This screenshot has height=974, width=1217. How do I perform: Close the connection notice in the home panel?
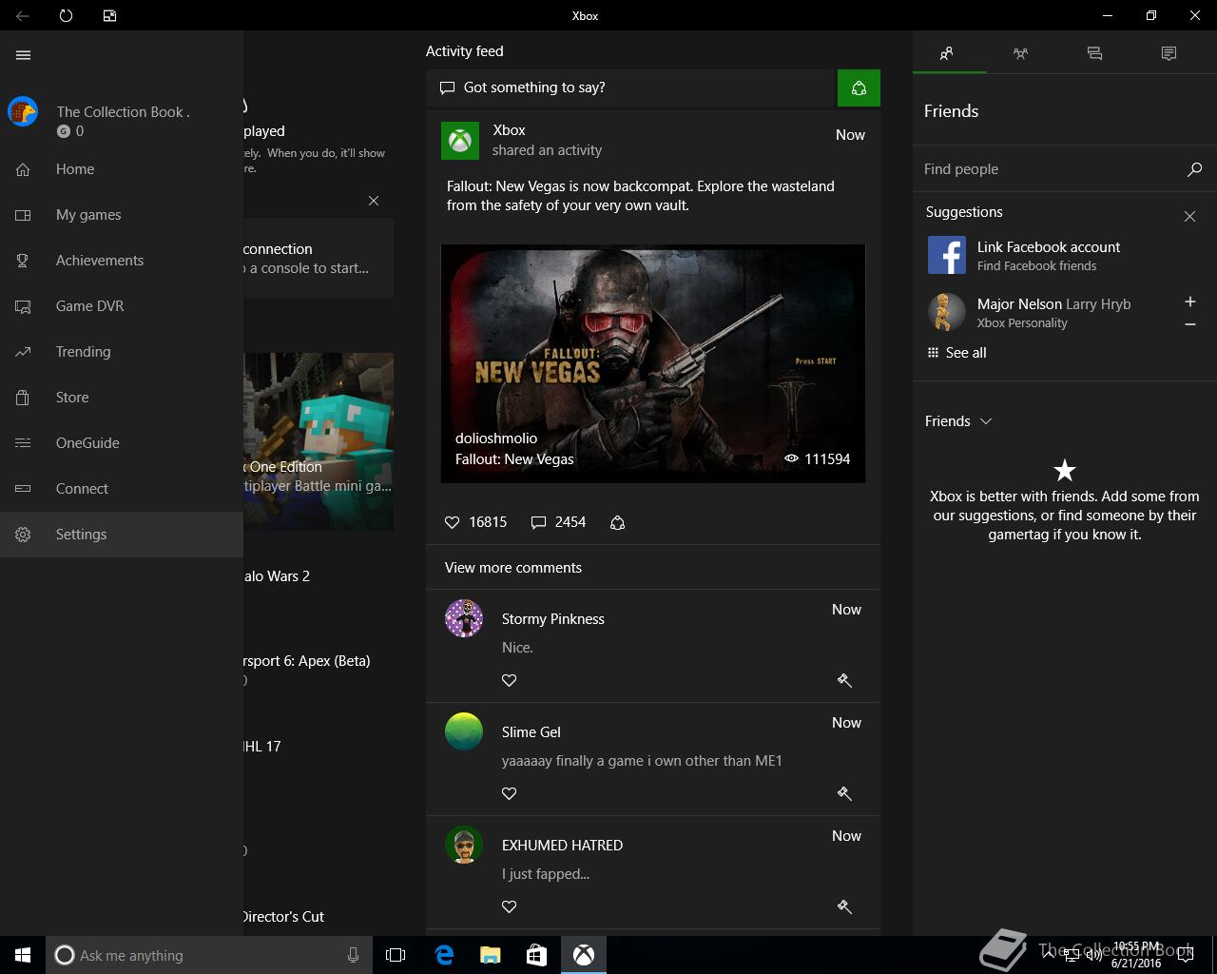pyautogui.click(x=374, y=201)
